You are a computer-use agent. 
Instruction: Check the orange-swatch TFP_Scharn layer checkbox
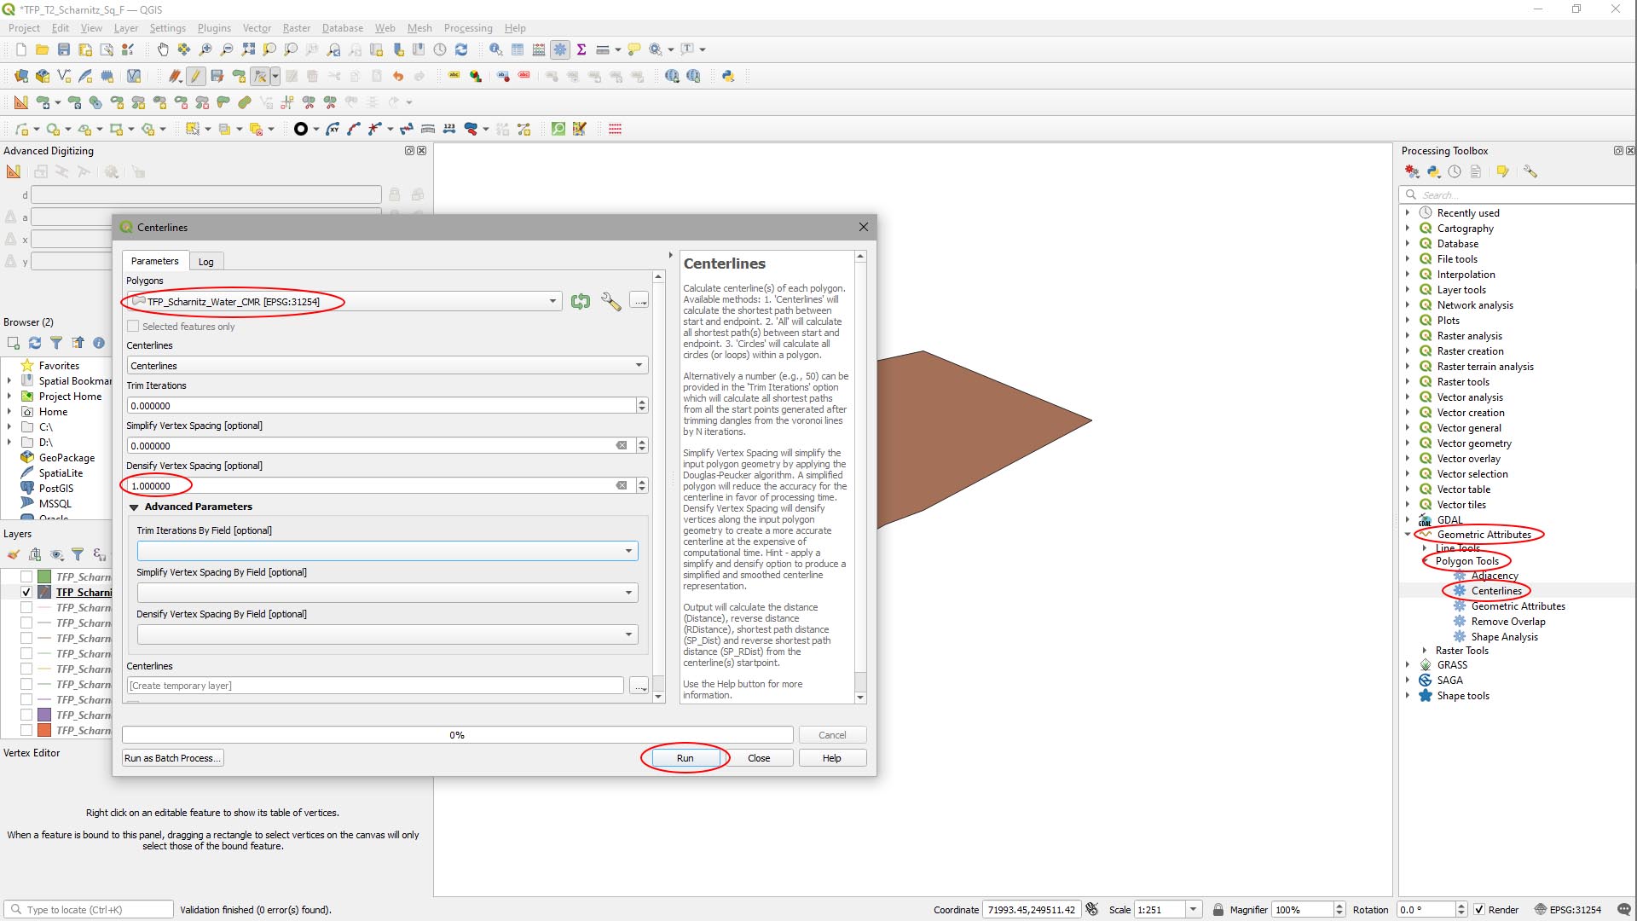(x=26, y=730)
